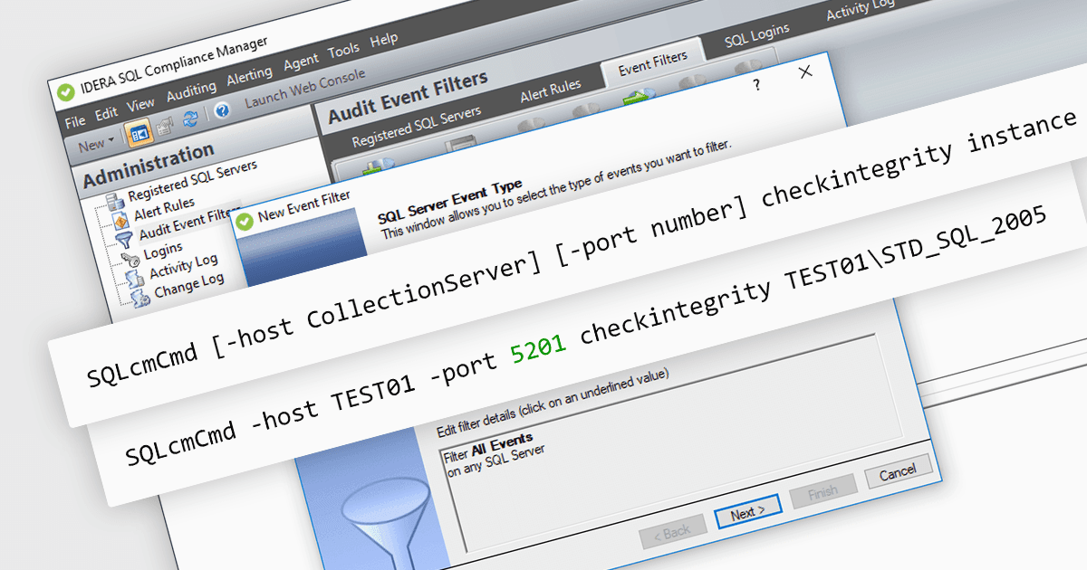The height and width of the screenshot is (570, 1087).
Task: Click the blue Refresh arrows toolbar icon
Action: tap(191, 119)
